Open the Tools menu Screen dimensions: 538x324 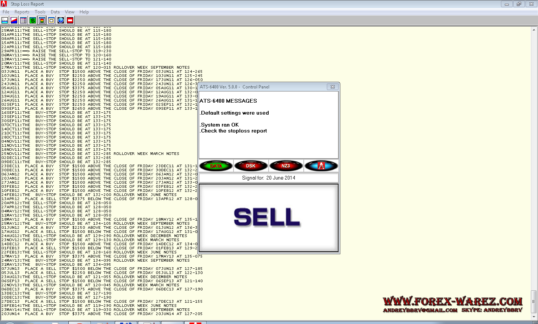pos(40,12)
